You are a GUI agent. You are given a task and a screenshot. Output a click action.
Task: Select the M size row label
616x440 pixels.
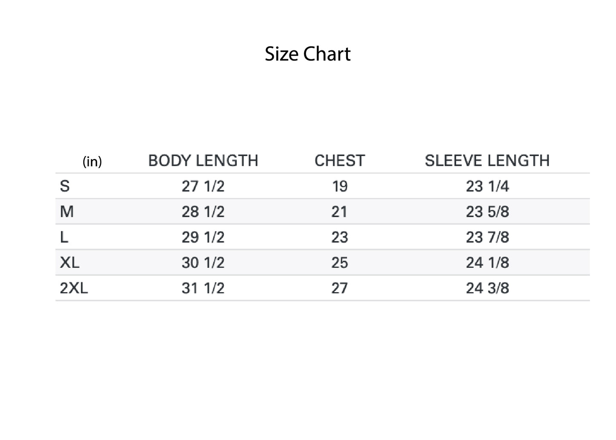(67, 211)
